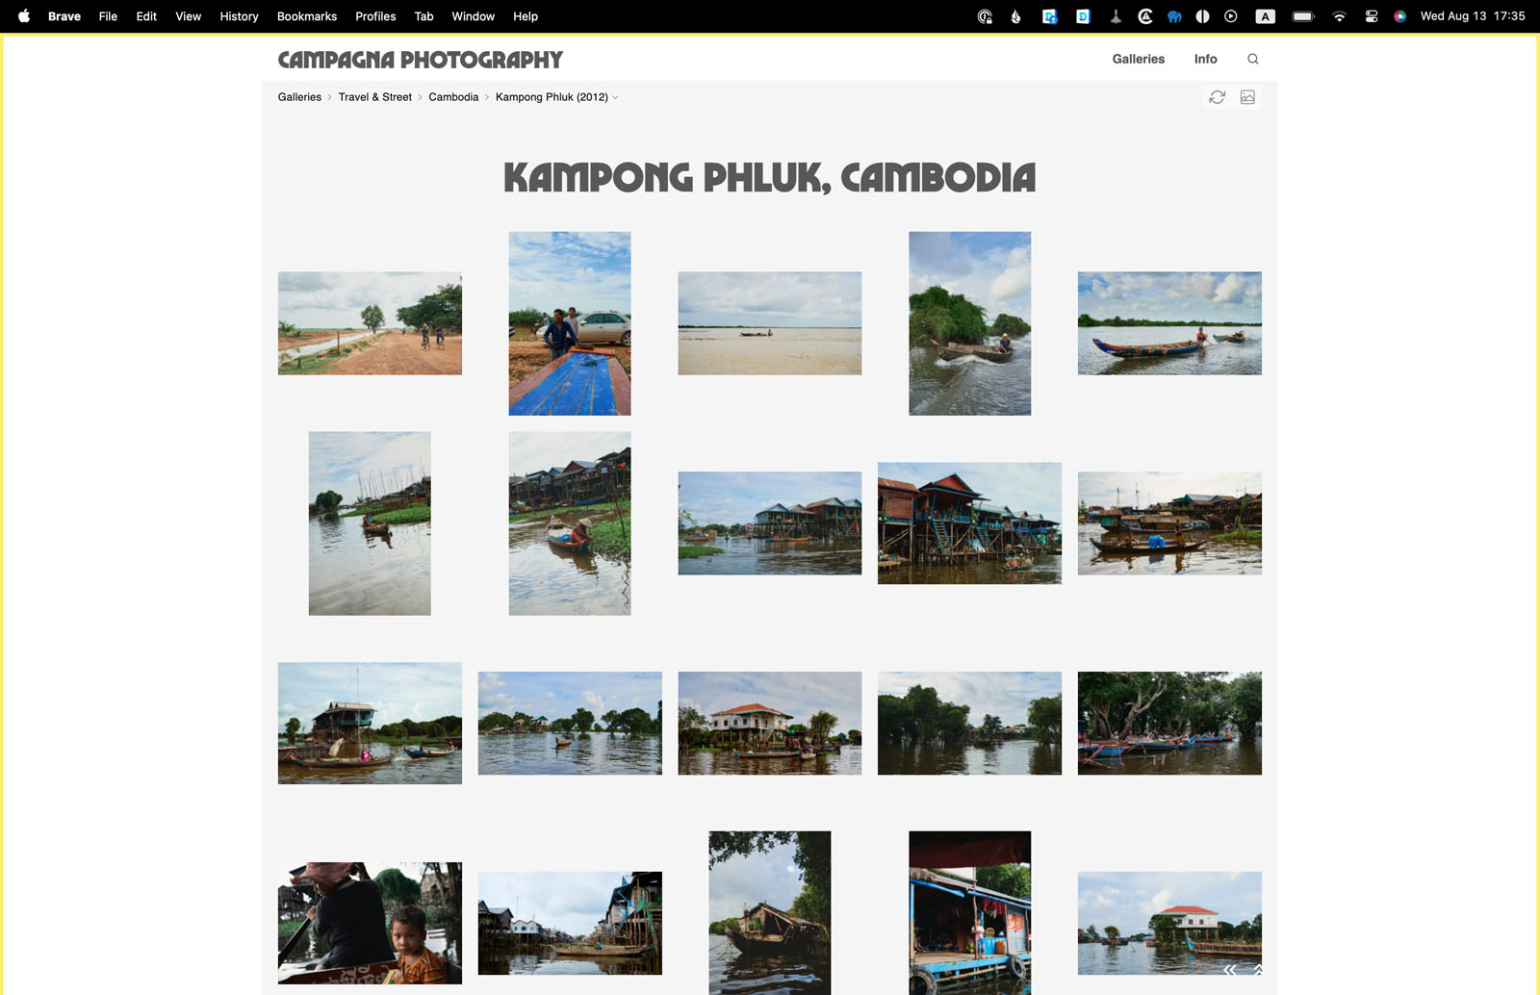Click the C warning-triangle menu bar icon
This screenshot has height=995, width=1540.
pyautogui.click(x=1145, y=16)
